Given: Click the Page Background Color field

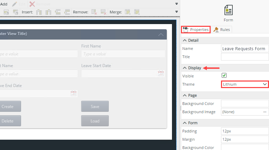Looking at the screenshot, I should coord(245,104).
